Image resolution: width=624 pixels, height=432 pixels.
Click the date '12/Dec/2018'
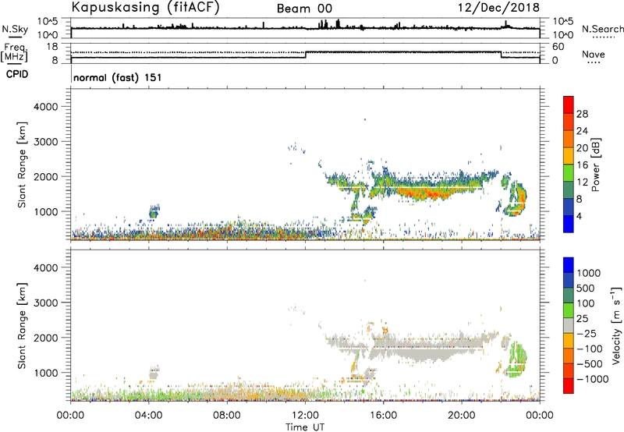[498, 7]
